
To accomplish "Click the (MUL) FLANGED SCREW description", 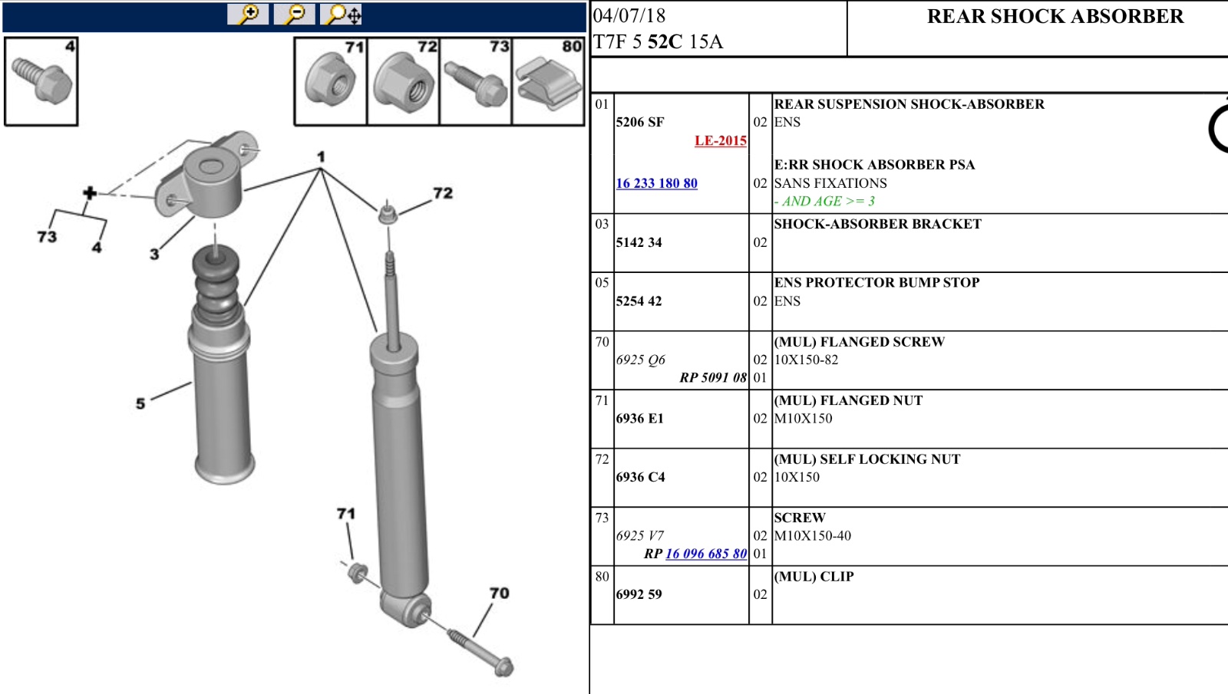I will (x=860, y=342).
